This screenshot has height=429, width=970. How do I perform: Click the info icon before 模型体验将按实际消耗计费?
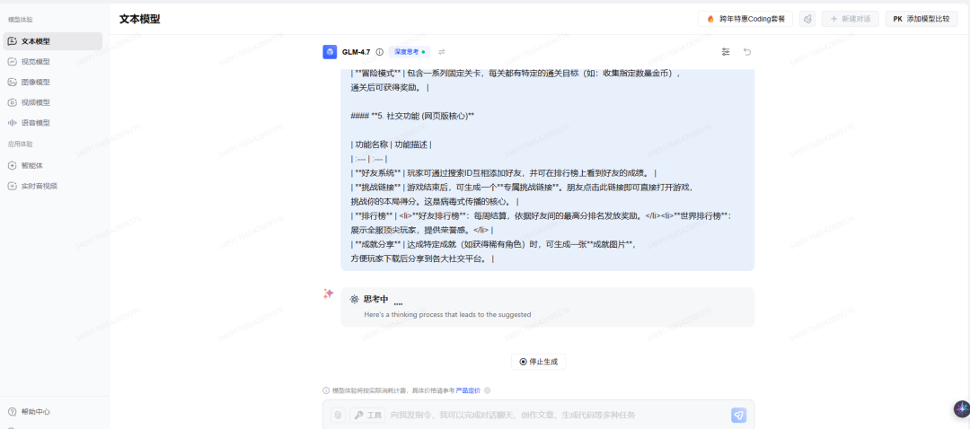click(326, 390)
